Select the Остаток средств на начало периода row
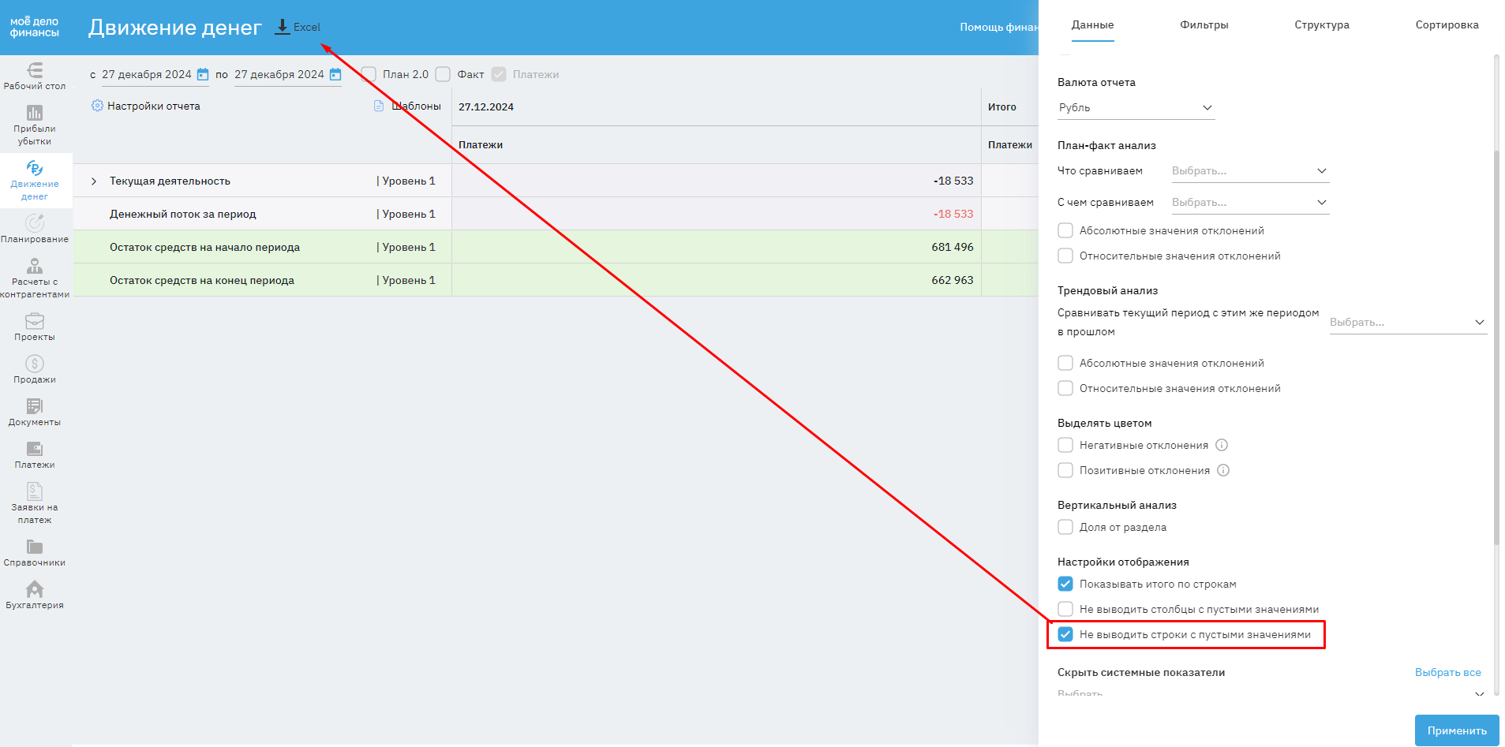The height and width of the screenshot is (747, 1505). 556,247
